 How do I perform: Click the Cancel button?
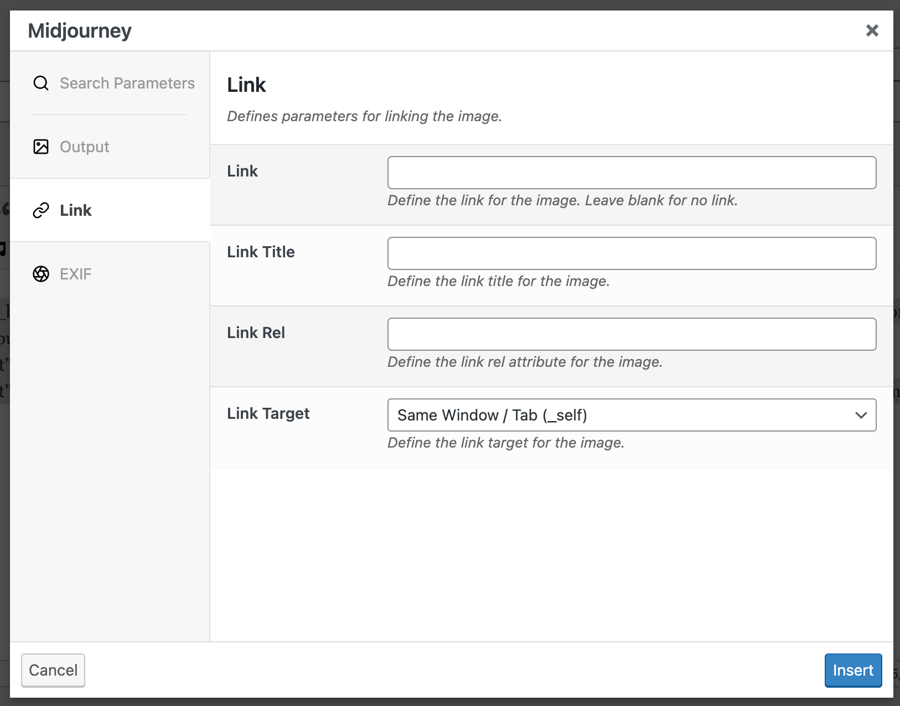click(x=53, y=670)
